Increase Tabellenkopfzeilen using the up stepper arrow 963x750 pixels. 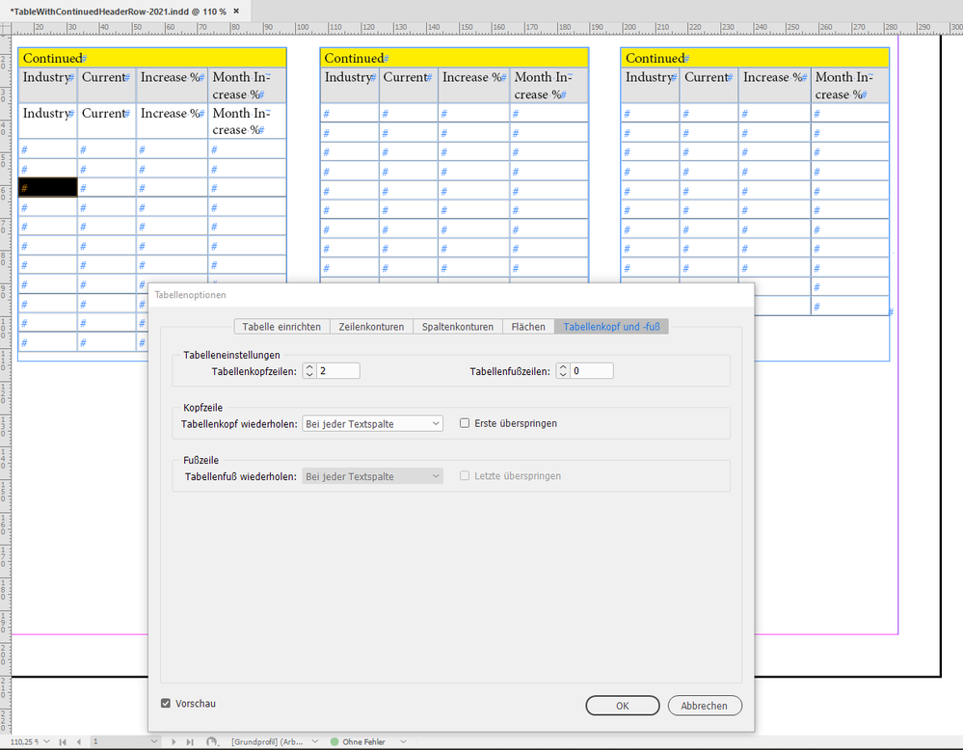click(309, 365)
